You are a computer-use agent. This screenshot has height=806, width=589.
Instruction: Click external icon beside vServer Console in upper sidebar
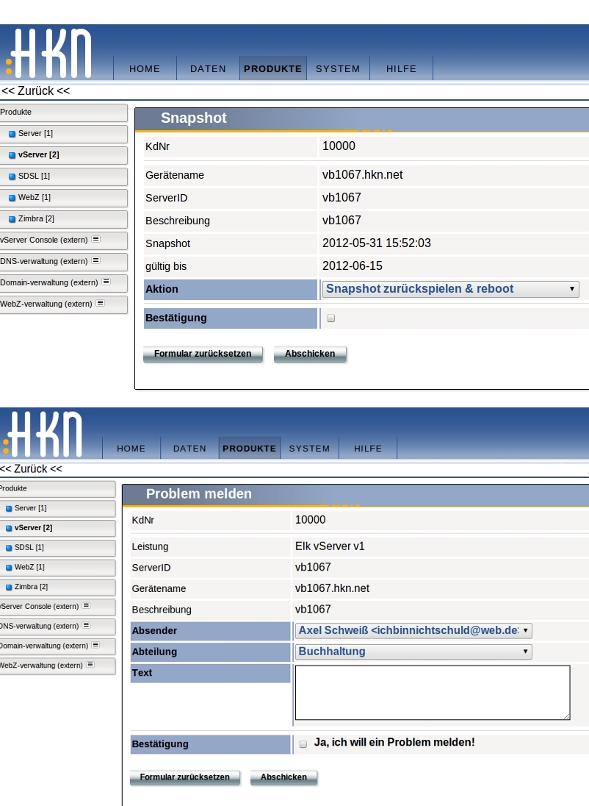95,239
